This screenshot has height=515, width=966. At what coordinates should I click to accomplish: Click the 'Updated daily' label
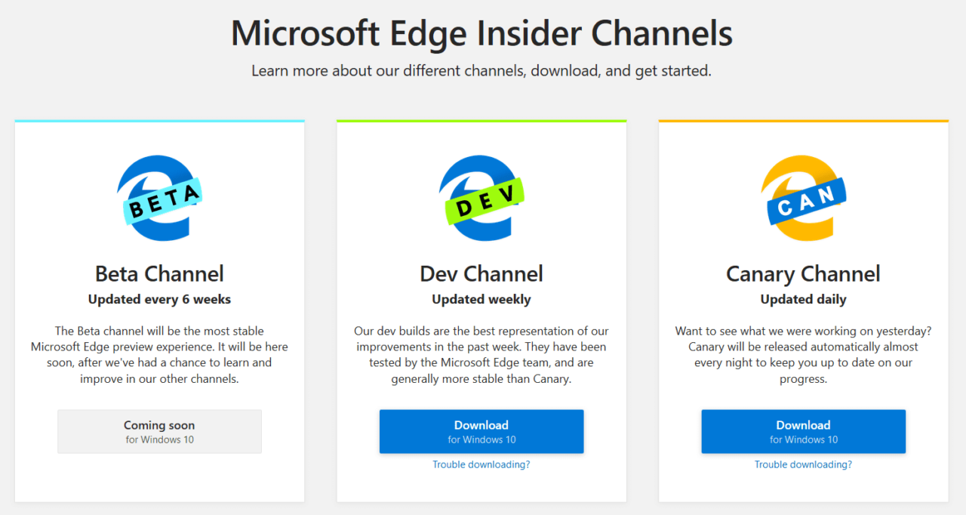tap(803, 299)
